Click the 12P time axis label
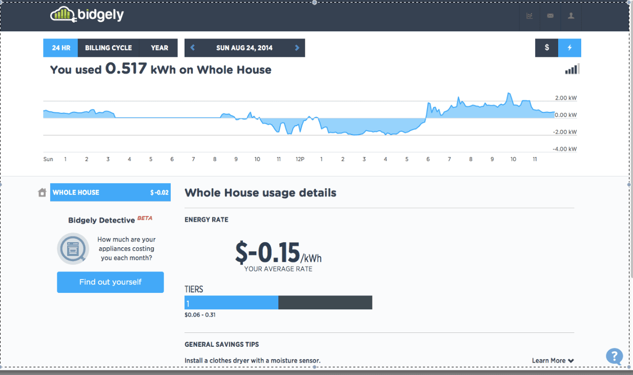The width and height of the screenshot is (633, 375). (300, 160)
